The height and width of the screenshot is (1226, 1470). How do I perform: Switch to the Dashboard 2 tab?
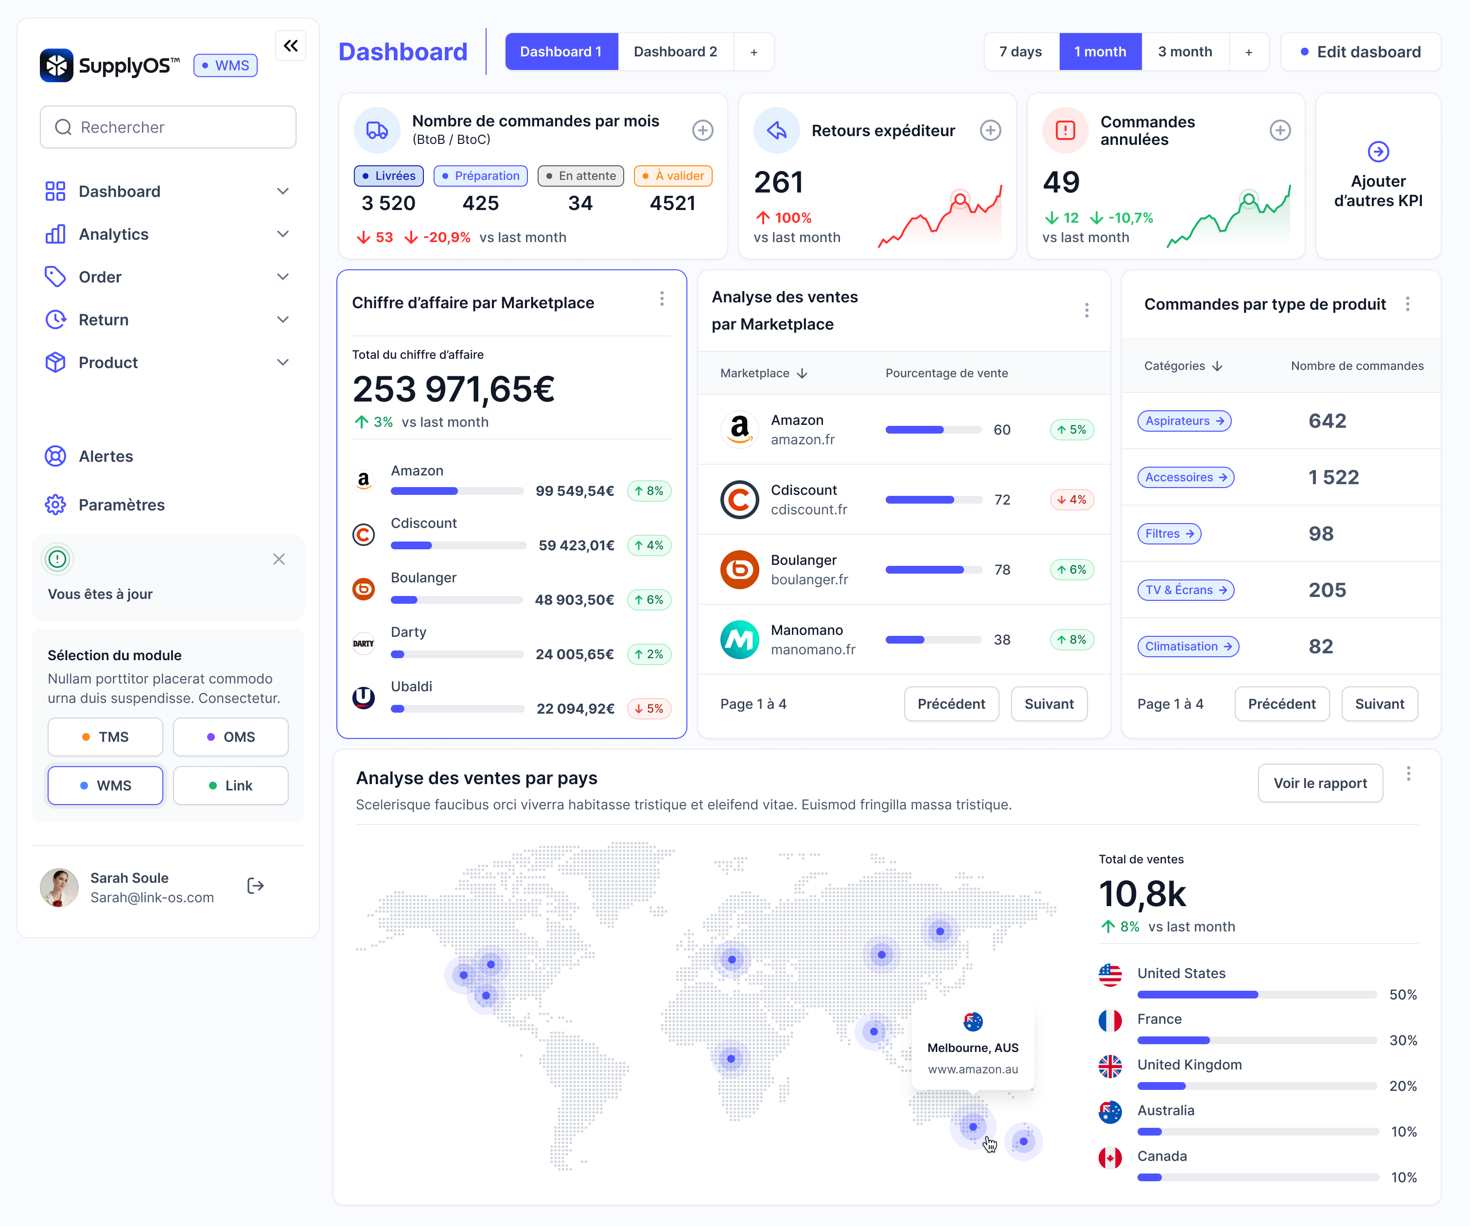click(x=675, y=52)
